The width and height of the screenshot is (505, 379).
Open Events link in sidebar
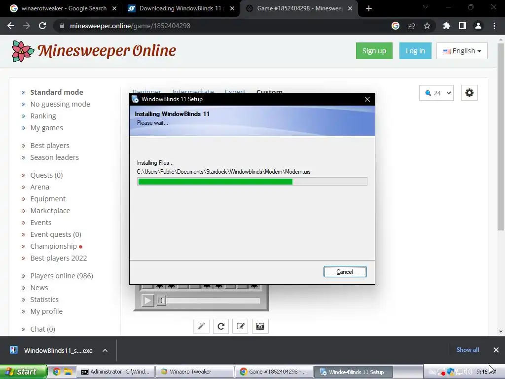[40, 223]
